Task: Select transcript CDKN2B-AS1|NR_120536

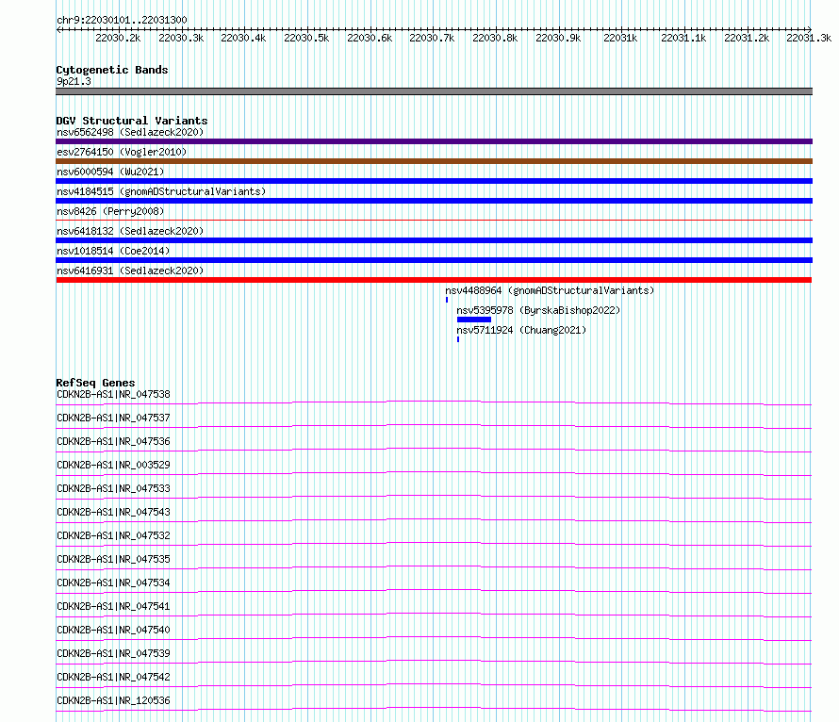Action: 113,700
